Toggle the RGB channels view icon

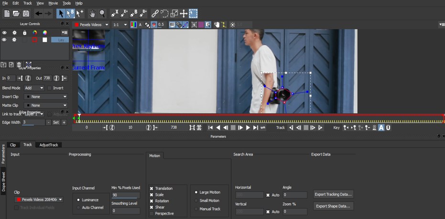coord(133,25)
